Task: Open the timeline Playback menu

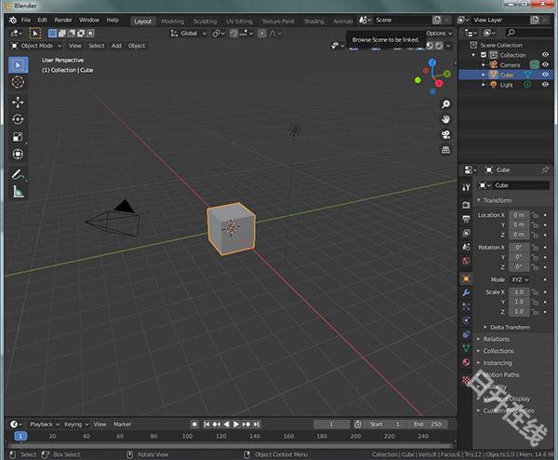Action: 44,424
